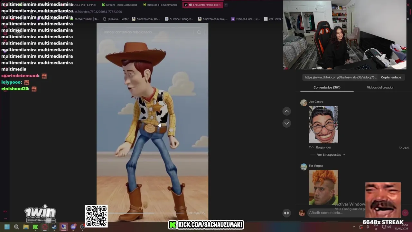Open File Explorer from the taskbar
The width and height of the screenshot is (412, 232).
pos(26,227)
